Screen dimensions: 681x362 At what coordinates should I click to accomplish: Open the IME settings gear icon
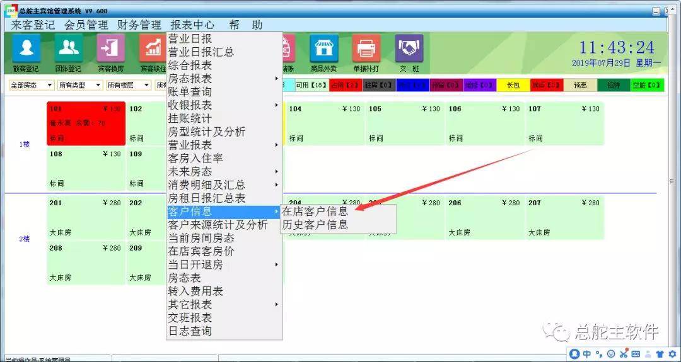[x=672, y=354]
